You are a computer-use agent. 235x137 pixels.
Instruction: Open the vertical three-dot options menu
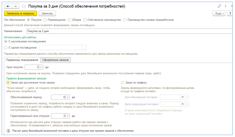pyautogui.click(x=225, y=6)
